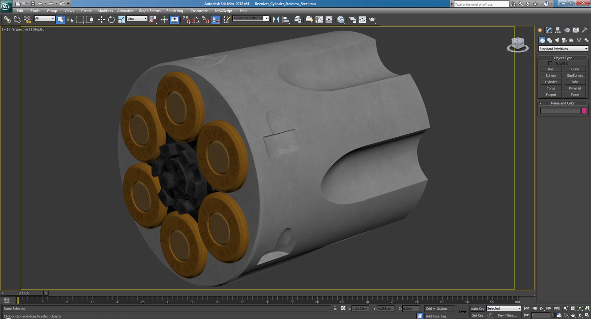Create a Teapot primitive button

pos(551,95)
